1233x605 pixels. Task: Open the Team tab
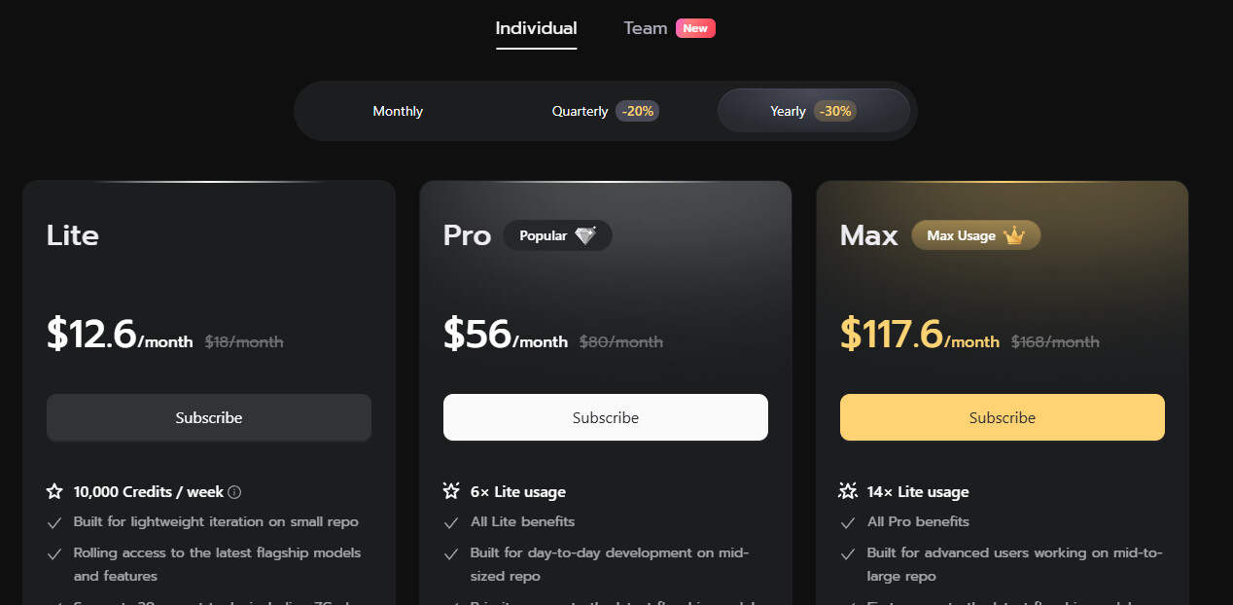click(646, 28)
